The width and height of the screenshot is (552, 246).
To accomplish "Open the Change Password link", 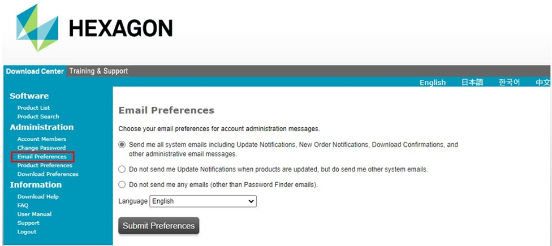I will 41,148.
